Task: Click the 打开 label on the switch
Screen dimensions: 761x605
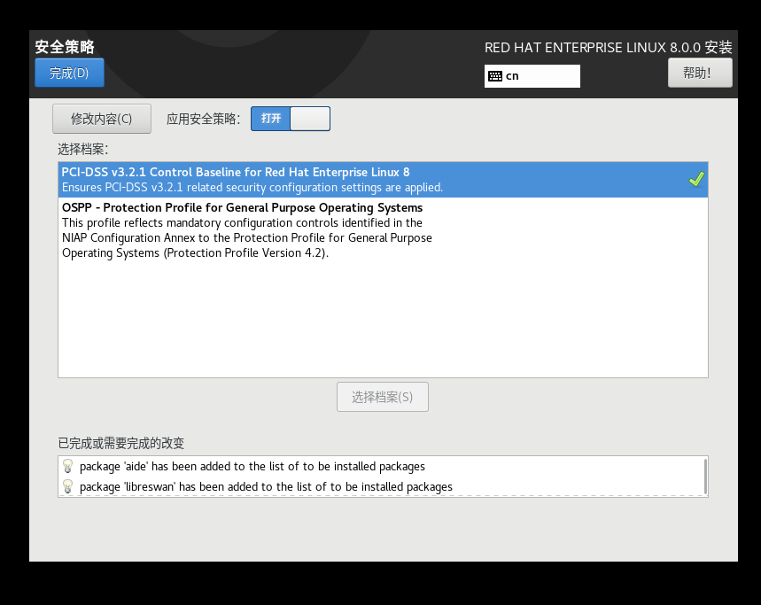Action: [x=271, y=119]
